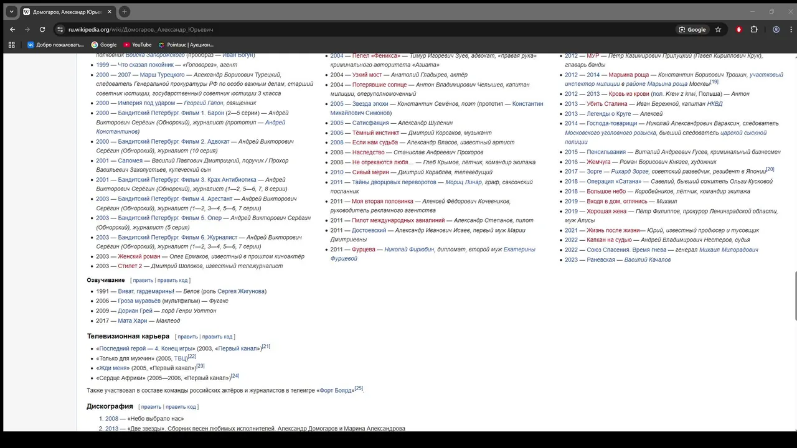Open the Убить Сталина link
Image resolution: width=797 pixels, height=448 pixels.
tap(607, 104)
